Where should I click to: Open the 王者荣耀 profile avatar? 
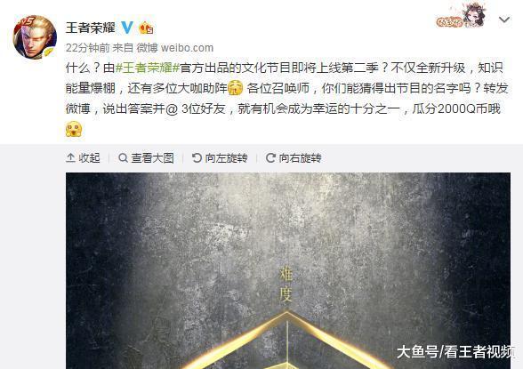pos(35,37)
